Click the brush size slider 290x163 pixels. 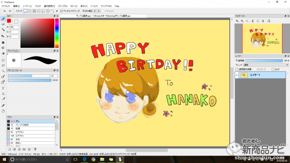29,76
